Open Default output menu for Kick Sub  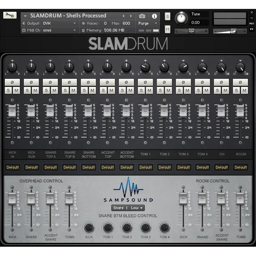(x=32, y=167)
